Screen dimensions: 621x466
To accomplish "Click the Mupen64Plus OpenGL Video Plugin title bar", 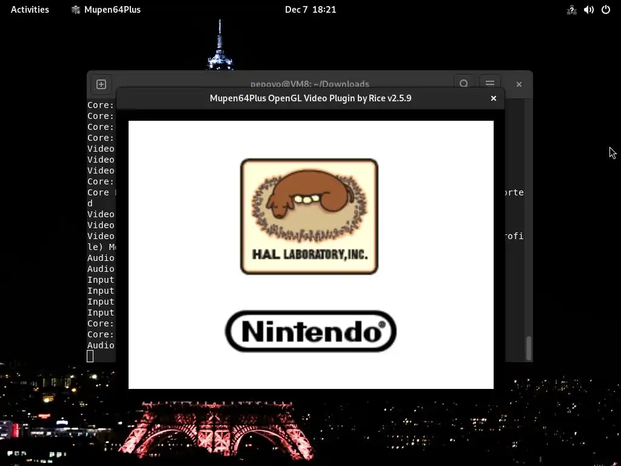I will tap(310, 98).
